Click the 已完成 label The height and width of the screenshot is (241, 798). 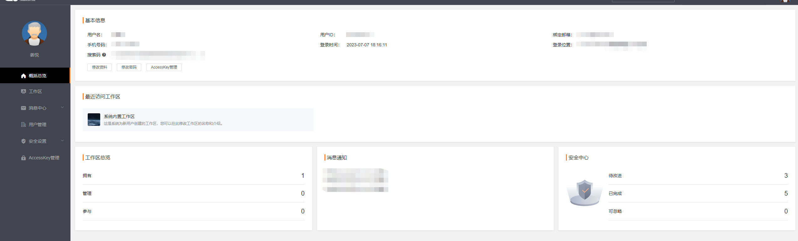(x=615, y=193)
